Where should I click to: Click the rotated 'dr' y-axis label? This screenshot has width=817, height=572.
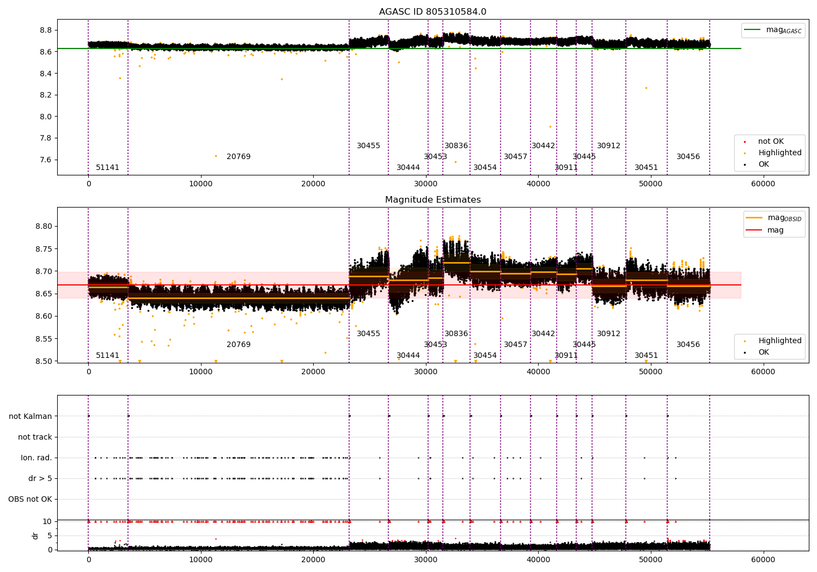coord(35,536)
